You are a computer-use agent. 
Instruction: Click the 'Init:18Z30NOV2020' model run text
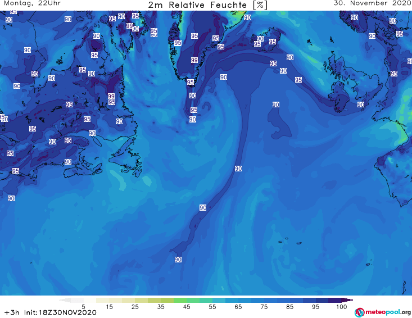60,312
